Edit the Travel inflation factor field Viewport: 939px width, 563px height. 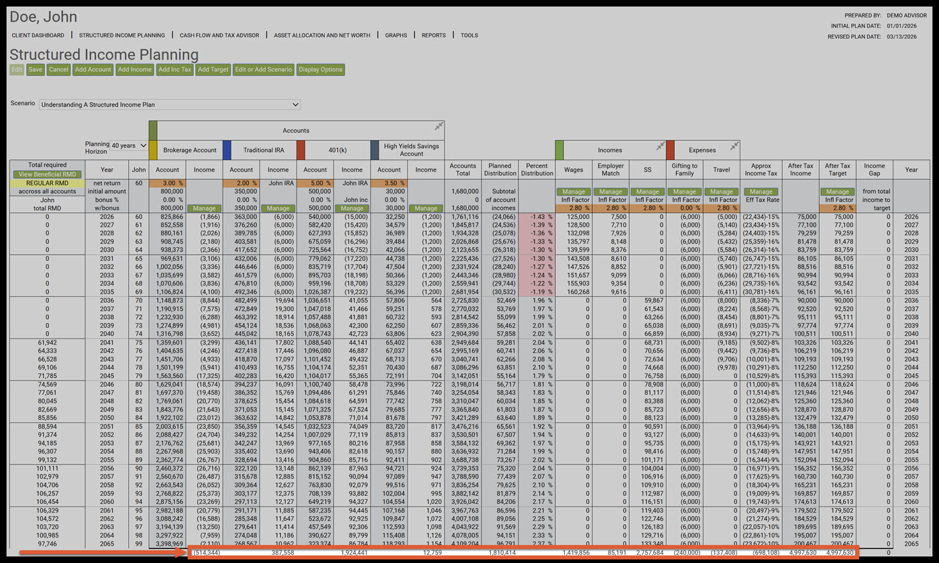722,208
